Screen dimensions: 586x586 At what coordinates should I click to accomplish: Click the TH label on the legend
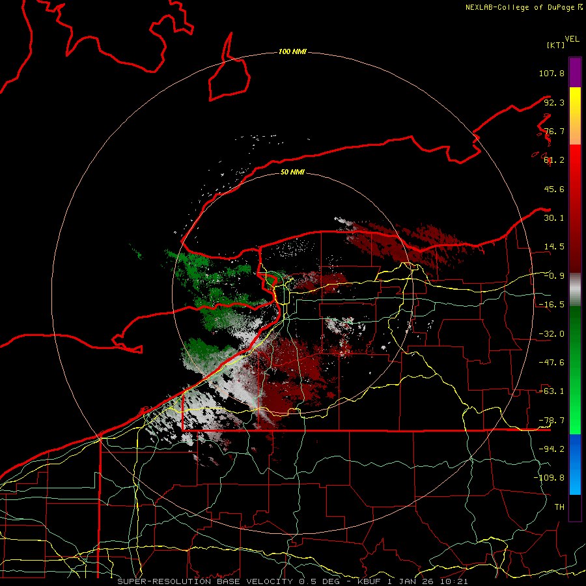[x=559, y=507]
